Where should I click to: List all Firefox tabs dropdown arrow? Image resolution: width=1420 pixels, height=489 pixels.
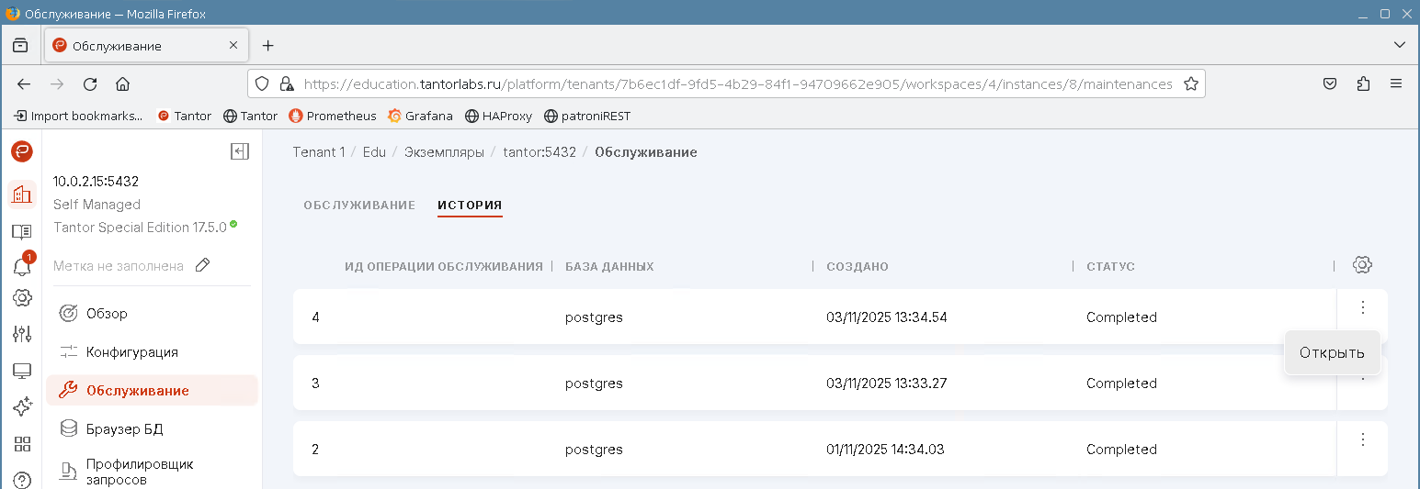pyautogui.click(x=1399, y=45)
